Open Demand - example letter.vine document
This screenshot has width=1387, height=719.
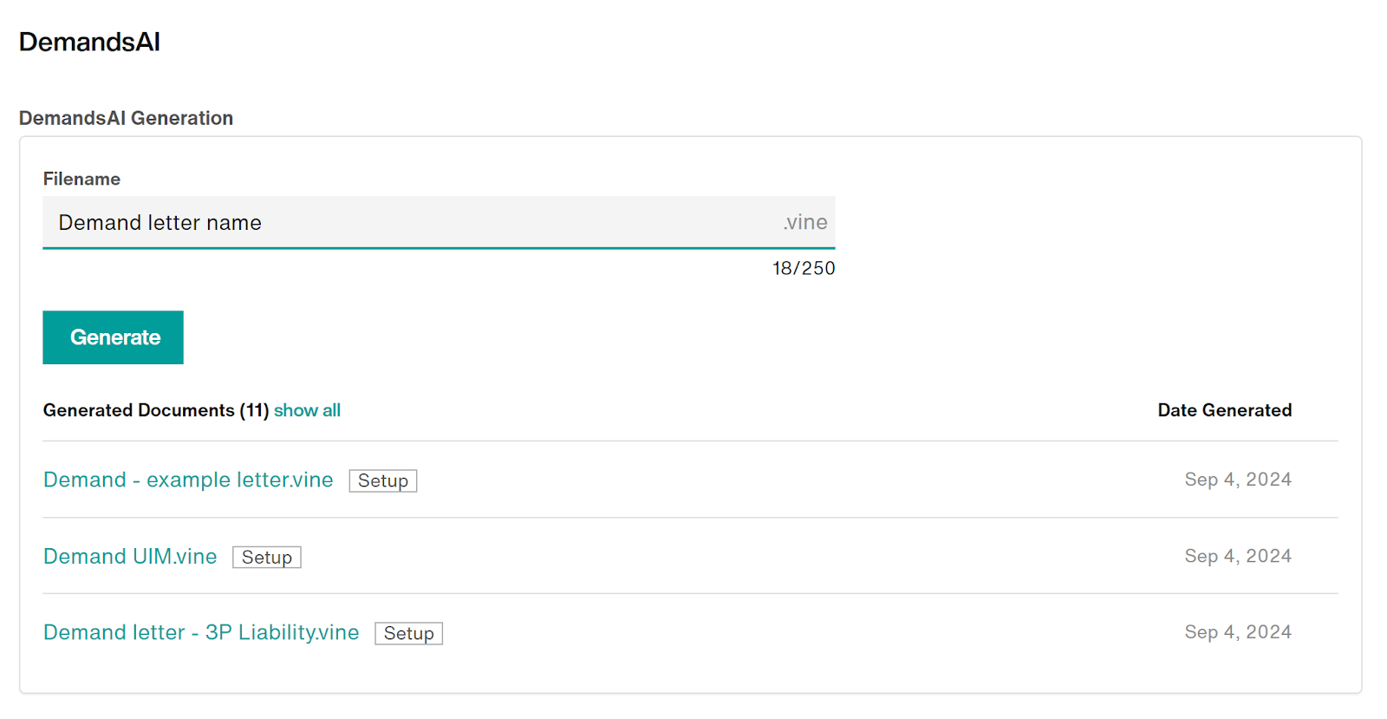[188, 480]
